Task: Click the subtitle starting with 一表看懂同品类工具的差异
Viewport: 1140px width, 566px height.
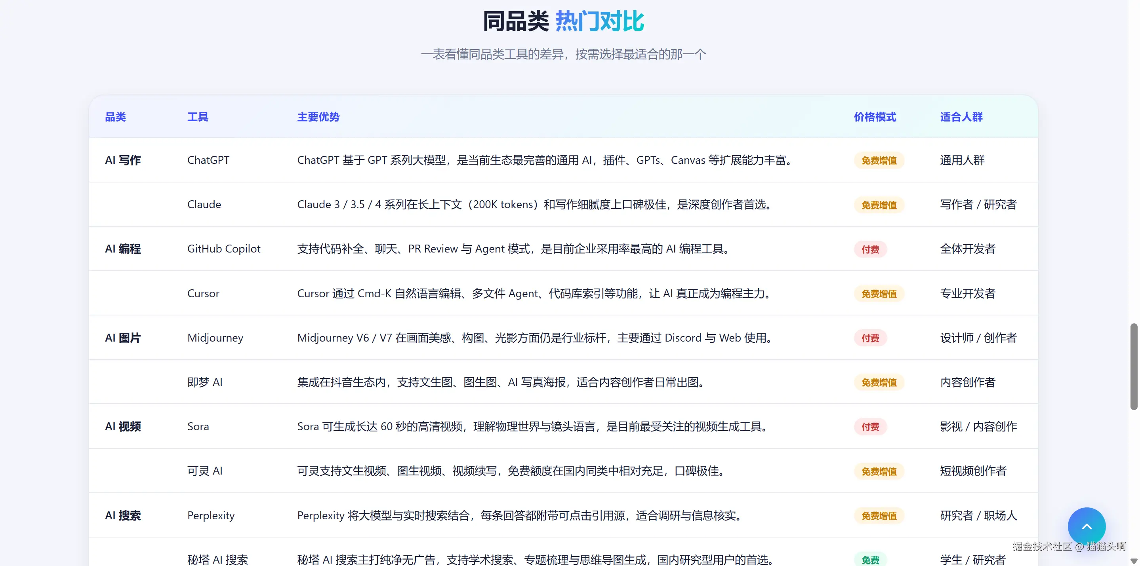Action: 563,54
